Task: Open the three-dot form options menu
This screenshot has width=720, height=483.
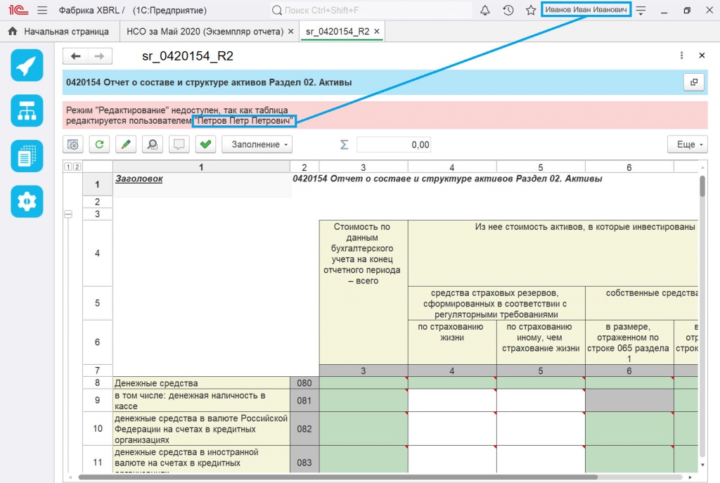Action: click(681, 56)
